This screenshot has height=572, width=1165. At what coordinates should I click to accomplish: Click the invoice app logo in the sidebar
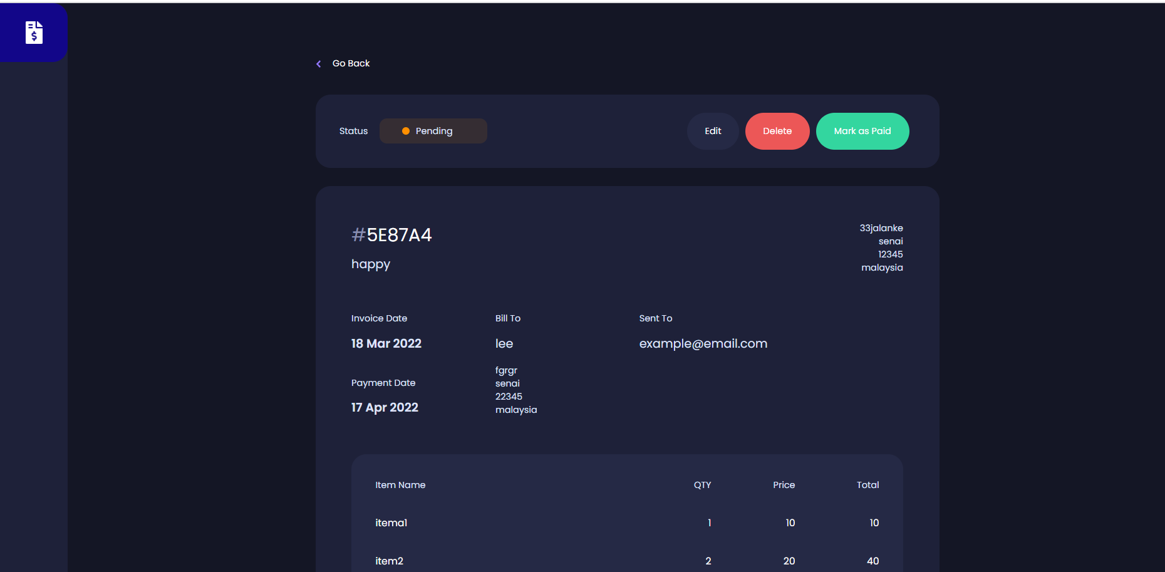click(x=33, y=33)
